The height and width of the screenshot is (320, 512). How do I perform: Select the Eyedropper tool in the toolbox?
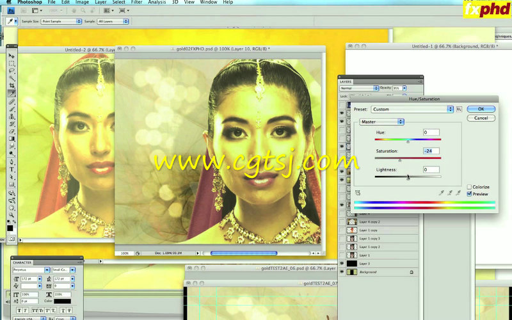click(x=12, y=93)
